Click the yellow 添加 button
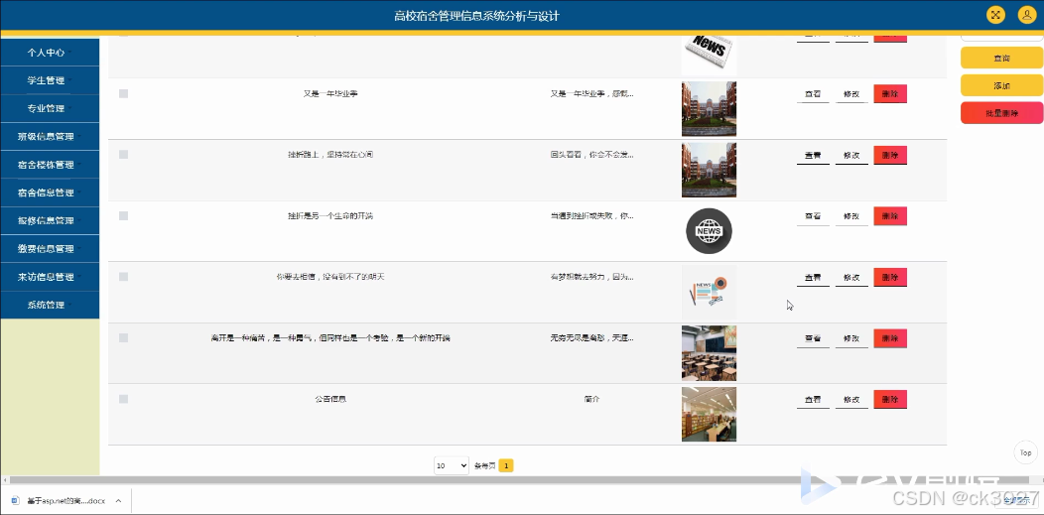 pyautogui.click(x=1001, y=85)
